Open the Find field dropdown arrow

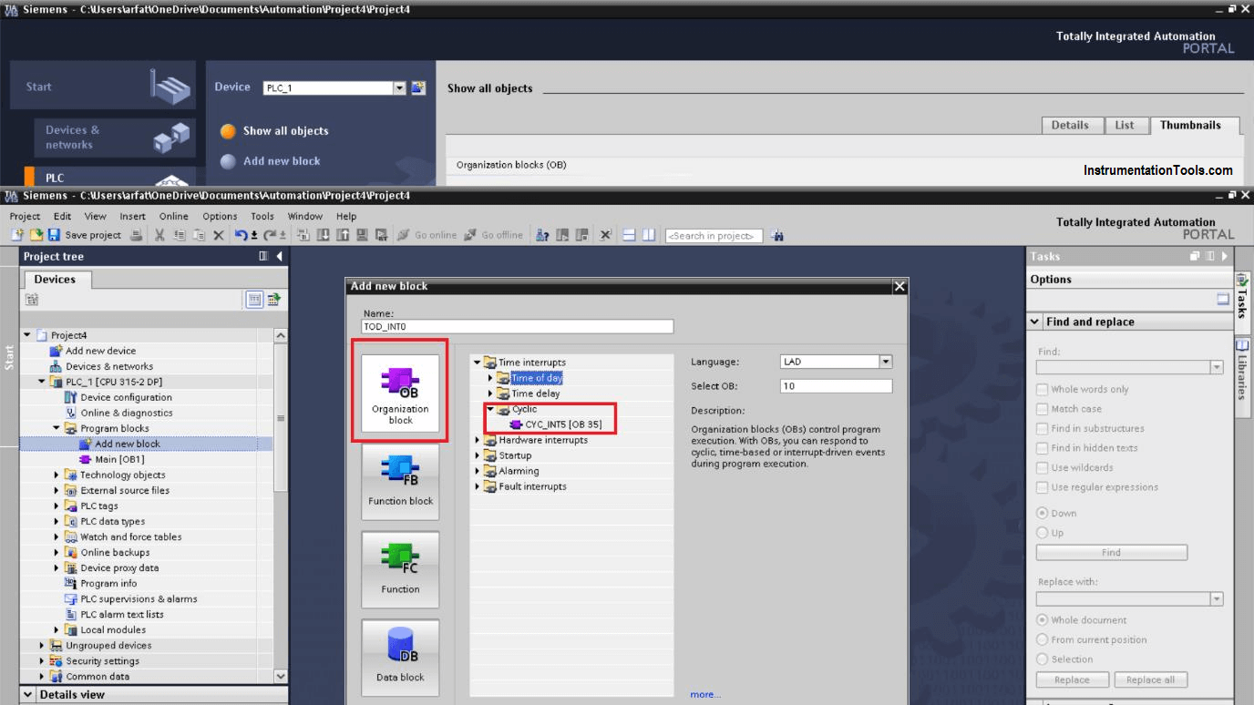[1216, 367]
